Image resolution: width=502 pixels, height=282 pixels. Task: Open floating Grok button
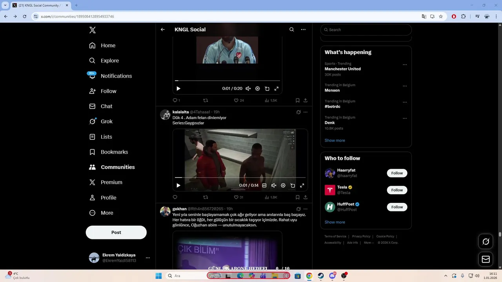click(486, 242)
